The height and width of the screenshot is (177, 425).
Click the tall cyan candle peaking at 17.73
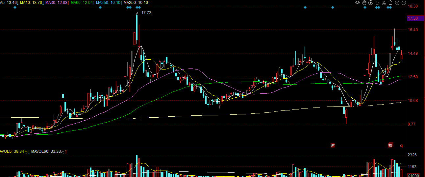pos(137,28)
